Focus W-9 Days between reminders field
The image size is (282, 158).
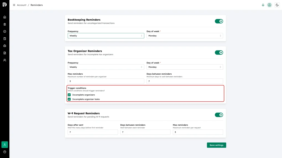tap(145, 132)
